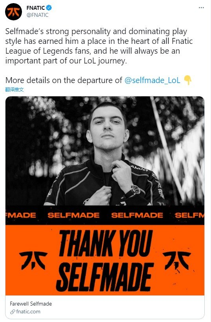The width and height of the screenshot is (211, 322).
Task: Click the 翻译推文 translate tweet link
Action: click(15, 89)
